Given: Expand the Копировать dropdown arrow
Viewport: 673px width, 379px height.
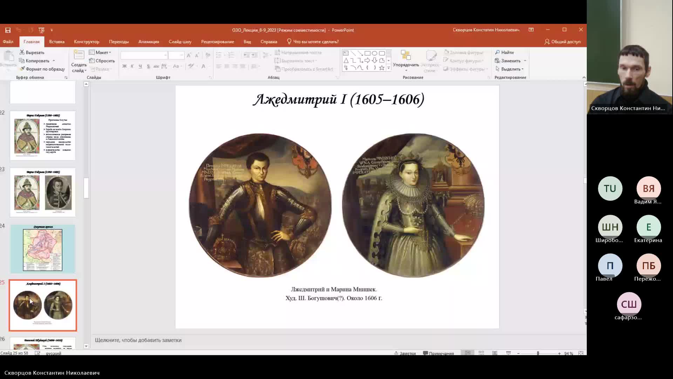Looking at the screenshot, I should pos(54,61).
